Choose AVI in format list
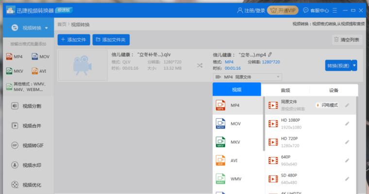The height and width of the screenshot is (194, 369). pyautogui.click(x=238, y=161)
